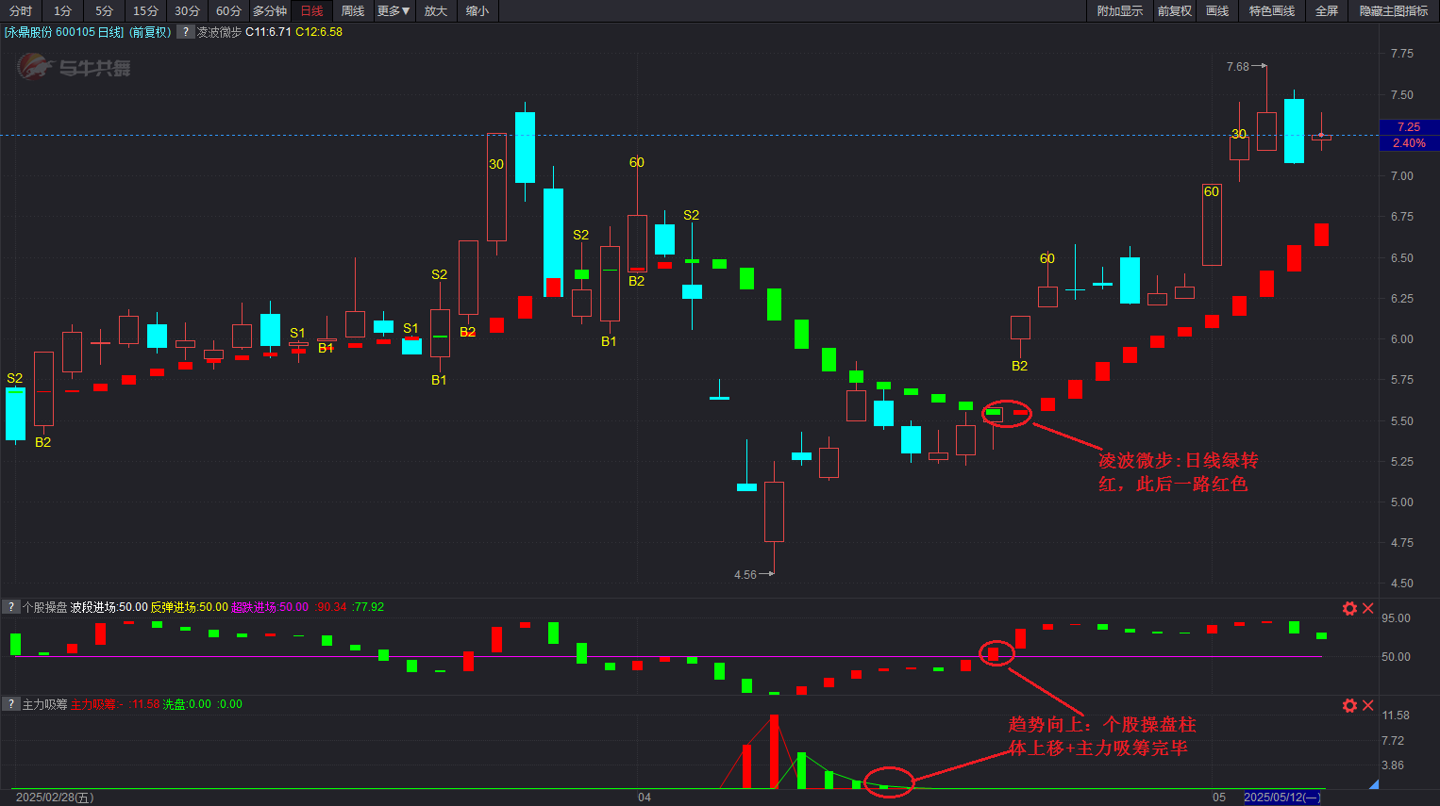This screenshot has height=806, width=1440.
Task: Select the 5分 timeframe tab
Action: [104, 11]
